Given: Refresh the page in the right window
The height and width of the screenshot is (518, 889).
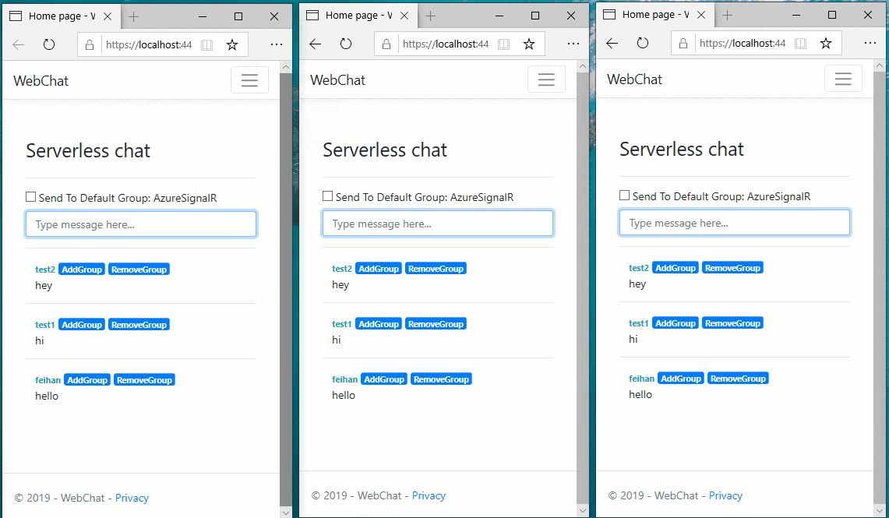Looking at the screenshot, I should (642, 43).
